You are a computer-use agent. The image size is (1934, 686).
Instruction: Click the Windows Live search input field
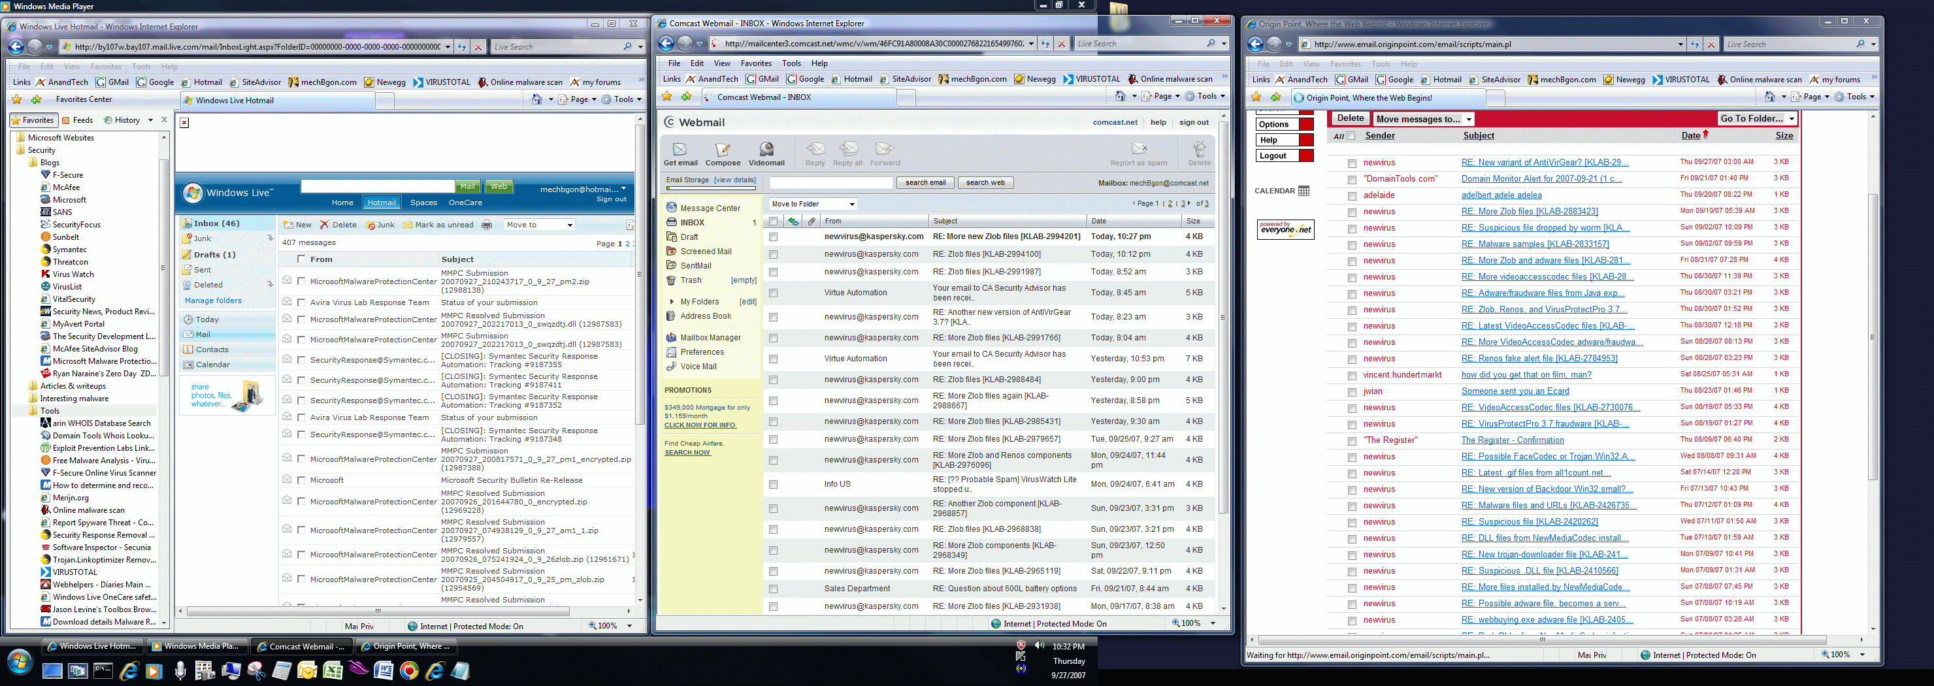click(x=378, y=186)
